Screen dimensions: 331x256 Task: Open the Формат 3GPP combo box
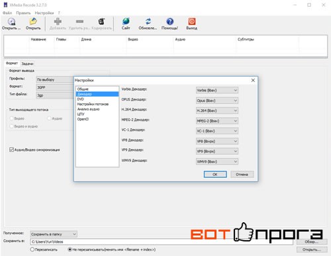tap(55, 87)
